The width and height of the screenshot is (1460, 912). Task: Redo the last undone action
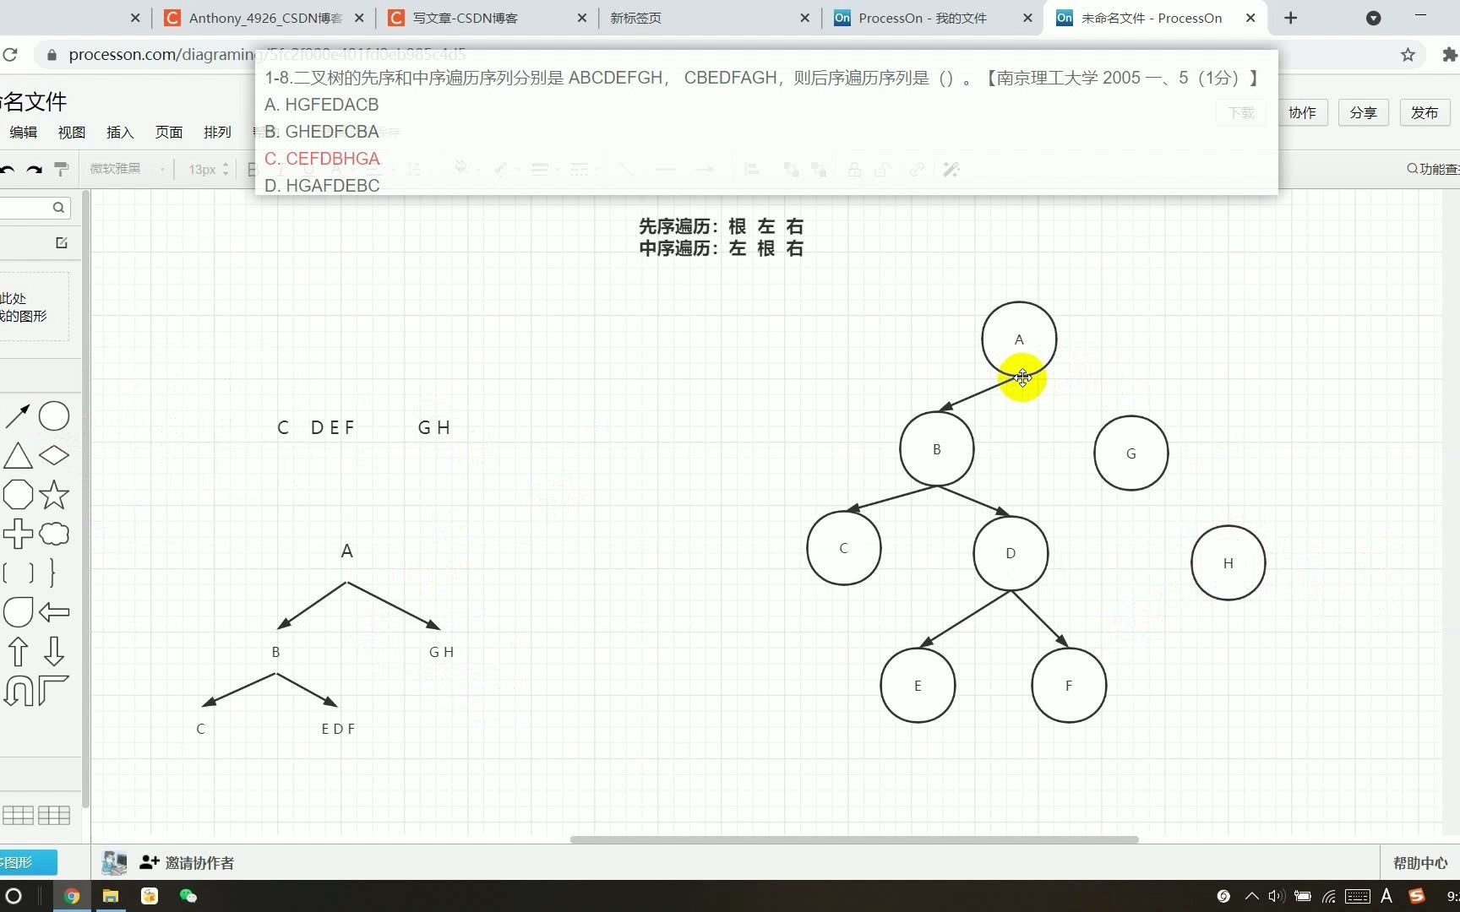(34, 170)
